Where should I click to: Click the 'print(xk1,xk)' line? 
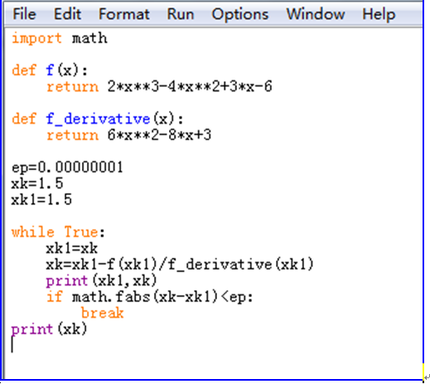101,280
